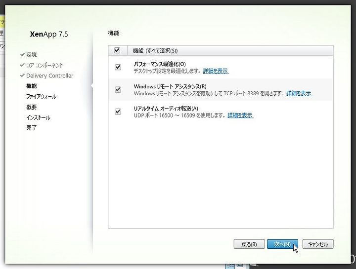Toggle the select-all 機能 header checkbox

point(117,50)
